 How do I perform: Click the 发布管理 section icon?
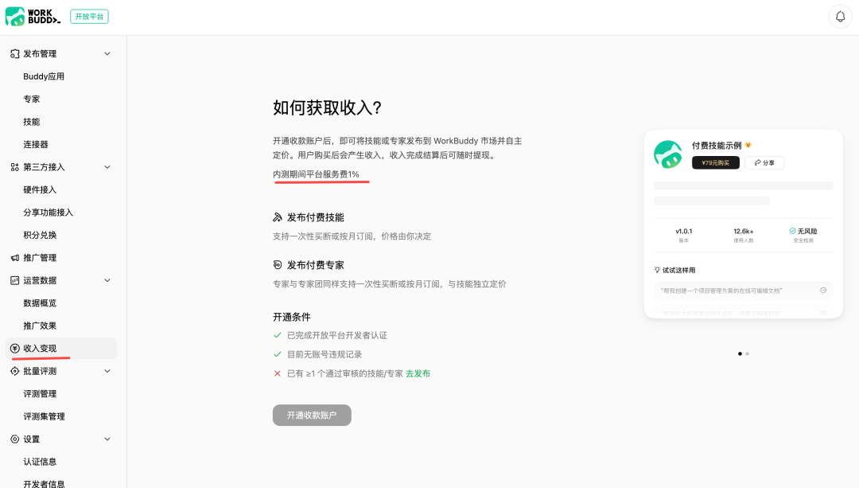[15, 53]
